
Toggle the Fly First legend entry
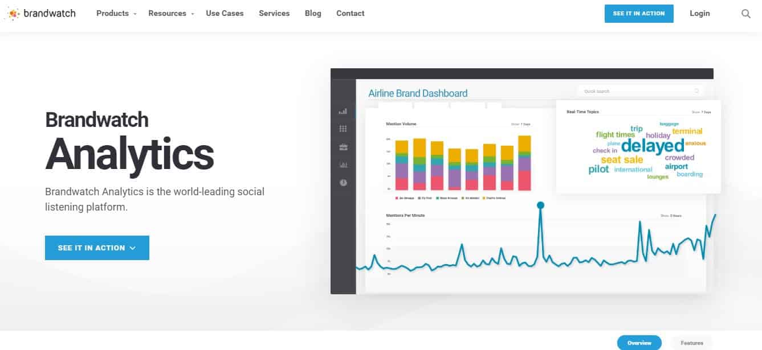pos(426,197)
